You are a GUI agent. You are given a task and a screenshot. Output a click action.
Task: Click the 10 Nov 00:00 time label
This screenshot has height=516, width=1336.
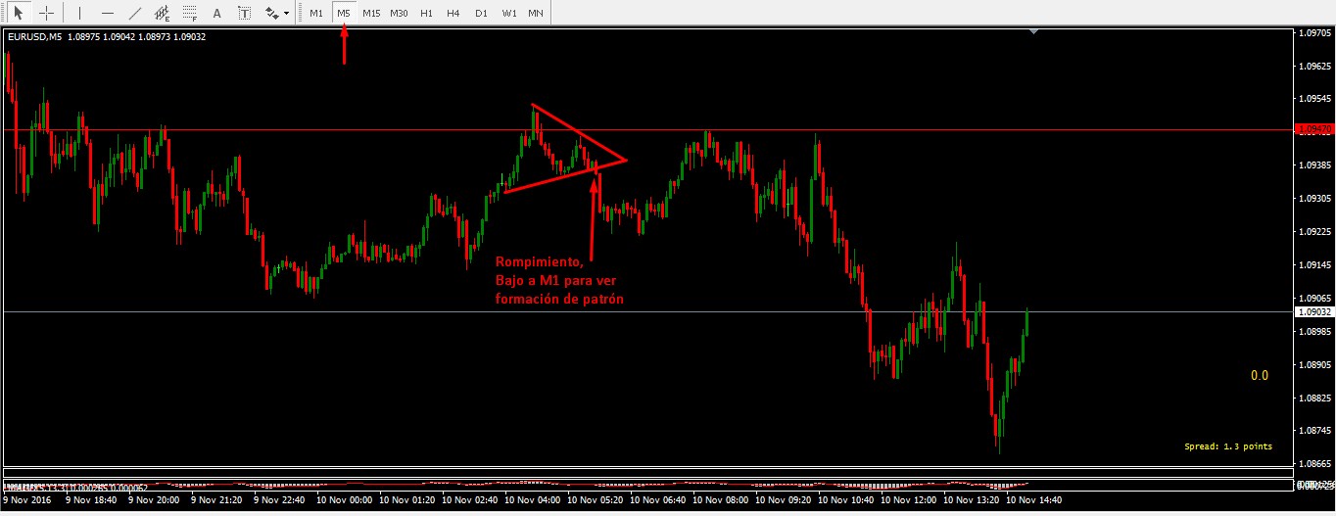(x=346, y=499)
